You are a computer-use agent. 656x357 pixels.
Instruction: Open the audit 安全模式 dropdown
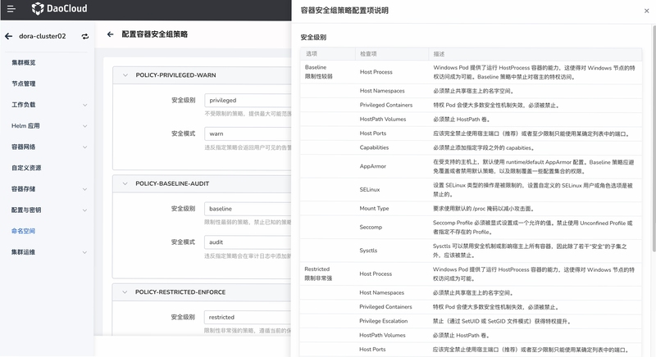coord(248,242)
